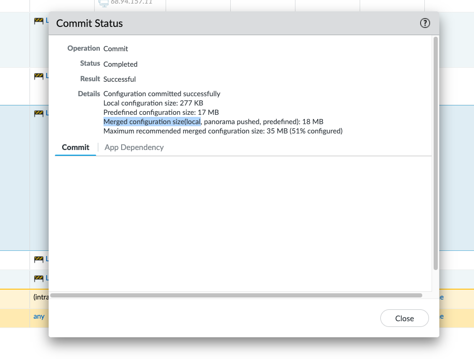Viewport: 474px width, 359px height.
Task: Click the "Maximum recommended merged configuration size" line
Action: [223, 131]
